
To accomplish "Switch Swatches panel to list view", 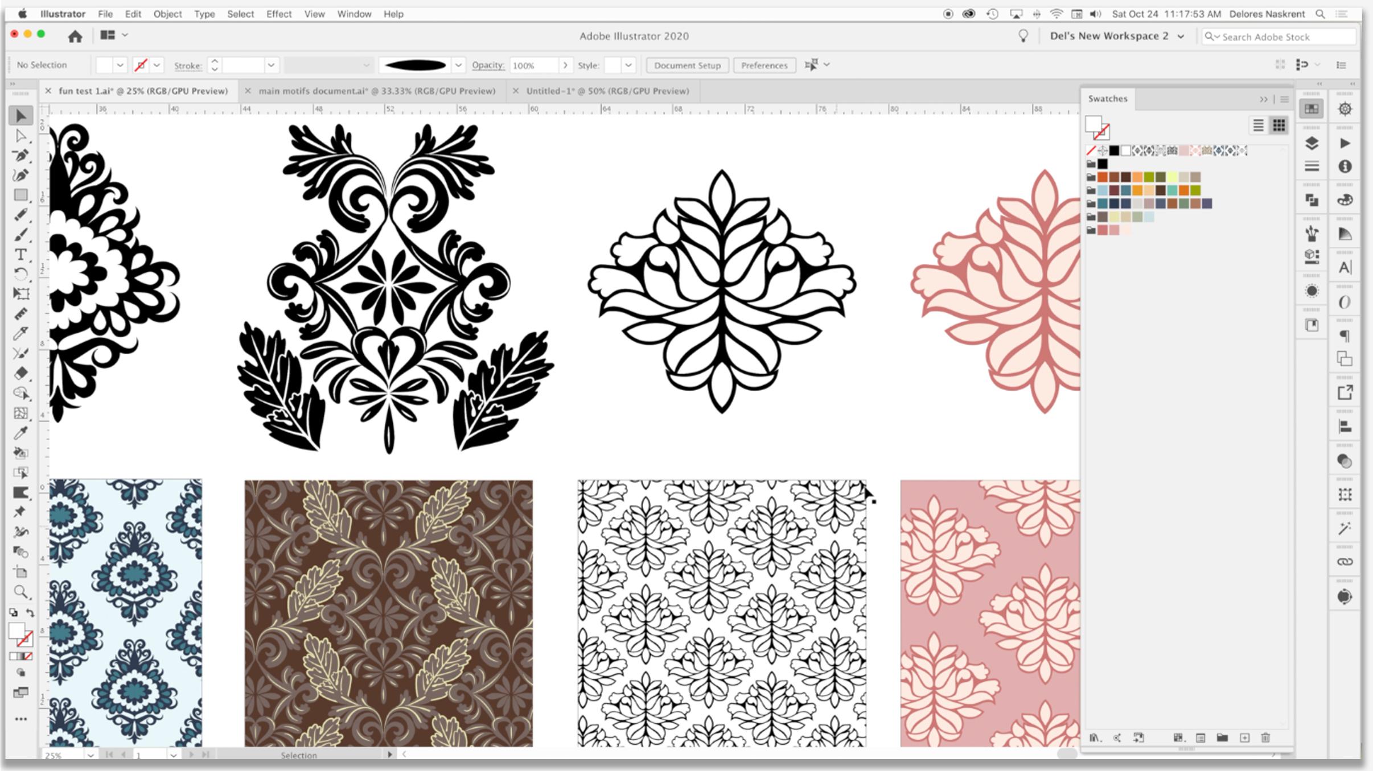I will pyautogui.click(x=1258, y=126).
